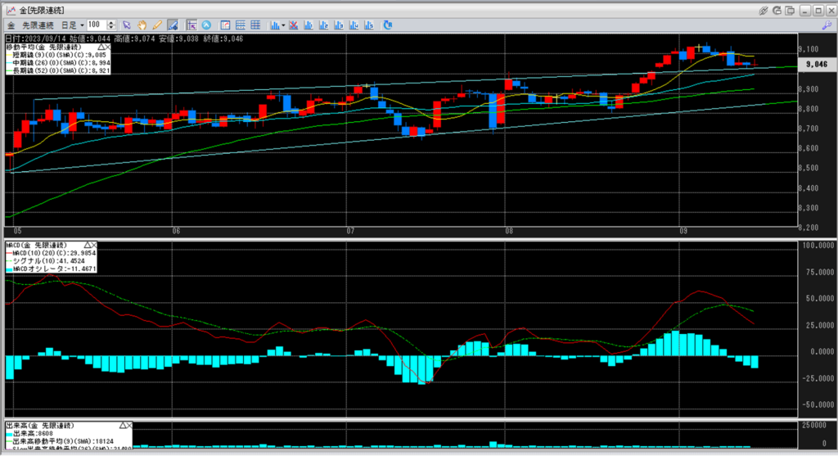The height and width of the screenshot is (456, 838).
Task: Apply chart template 4 icon
Action: [x=354, y=25]
